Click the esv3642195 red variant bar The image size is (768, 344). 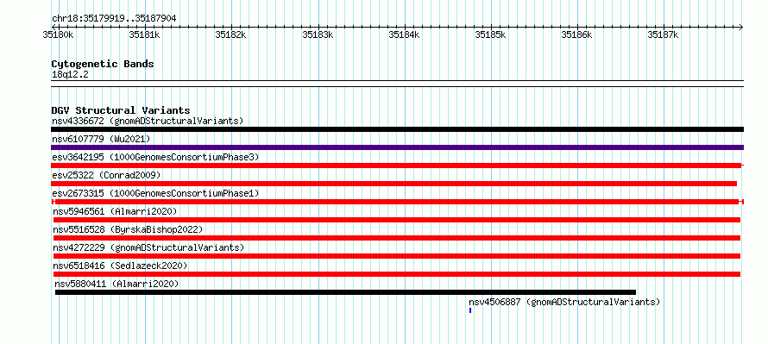click(397, 166)
